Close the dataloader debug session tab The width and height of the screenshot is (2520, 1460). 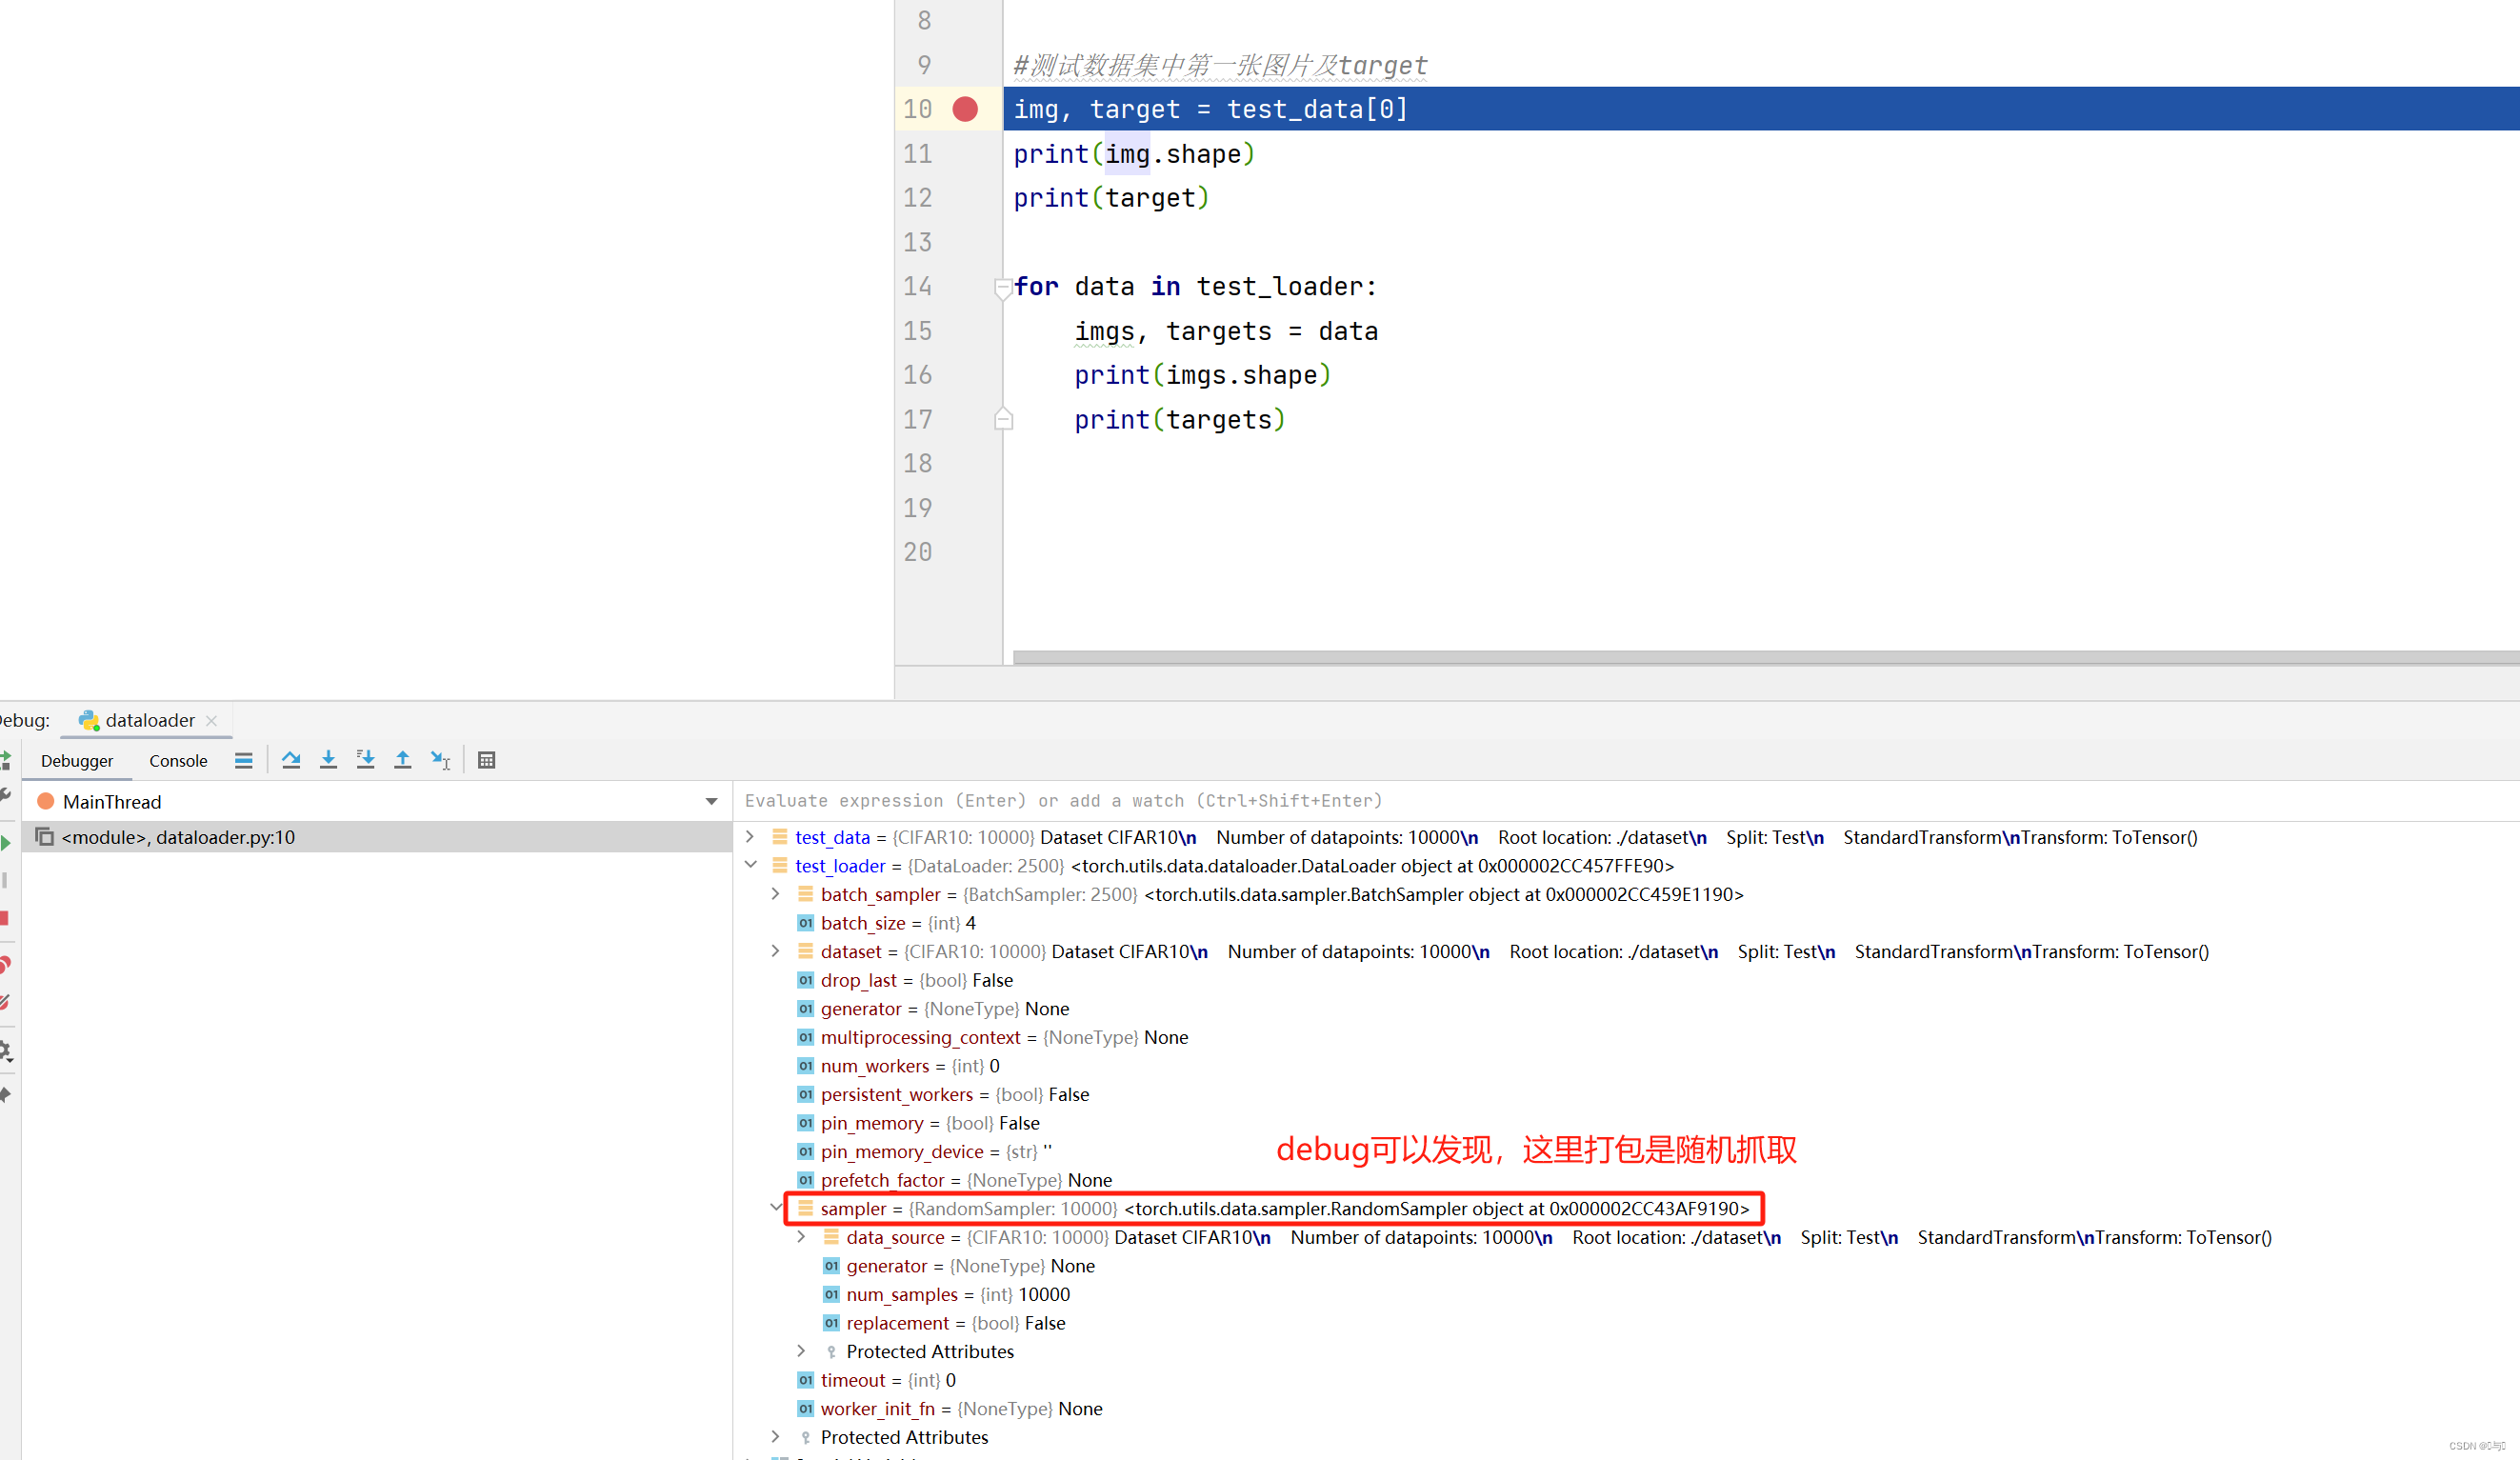(x=211, y=720)
